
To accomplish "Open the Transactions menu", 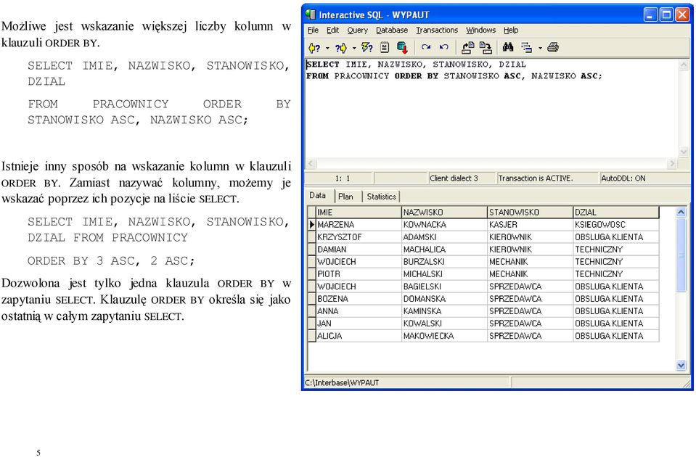I will [437, 30].
